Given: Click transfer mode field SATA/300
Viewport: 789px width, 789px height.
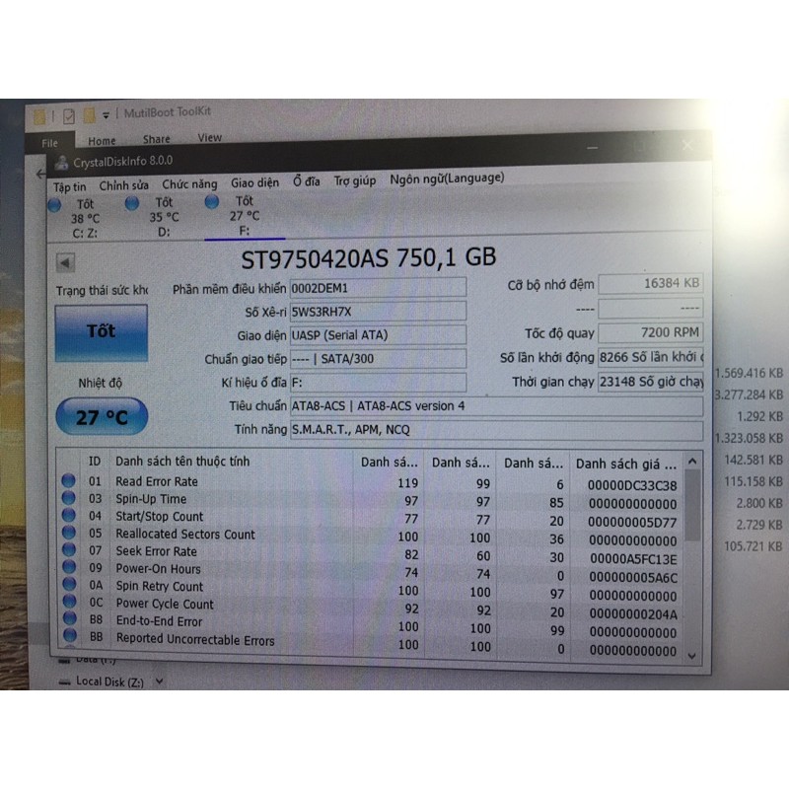Looking at the screenshot, I should point(378,359).
